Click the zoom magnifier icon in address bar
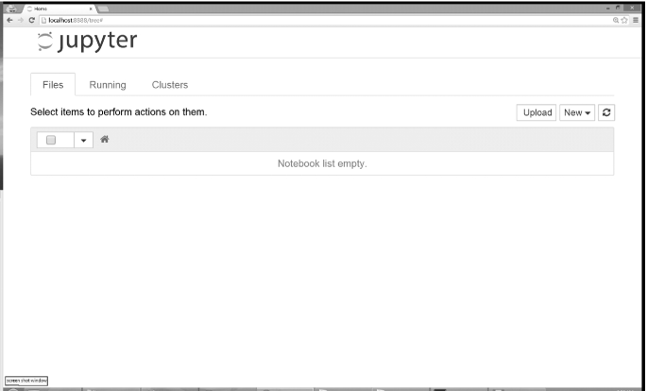Viewport: 647px width, 391px height. pyautogui.click(x=616, y=20)
